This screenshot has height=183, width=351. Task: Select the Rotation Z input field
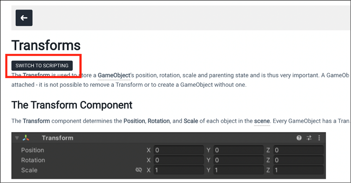click(298, 160)
